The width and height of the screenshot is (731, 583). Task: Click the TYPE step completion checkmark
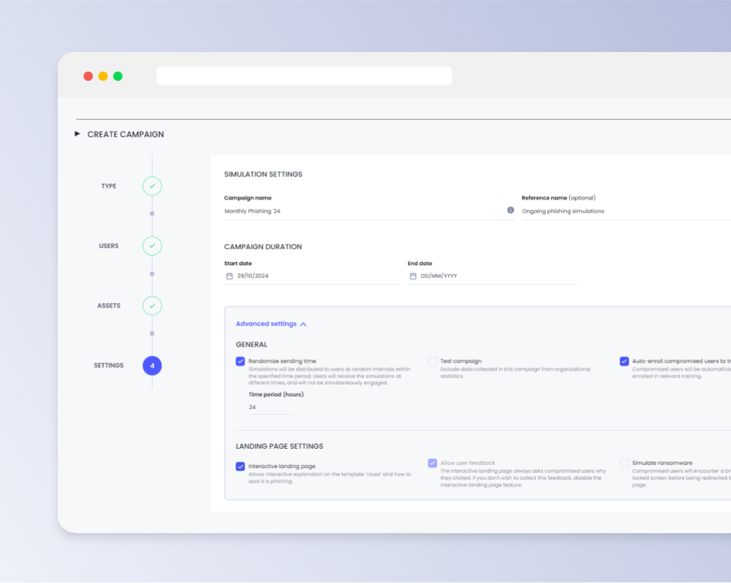coord(151,186)
